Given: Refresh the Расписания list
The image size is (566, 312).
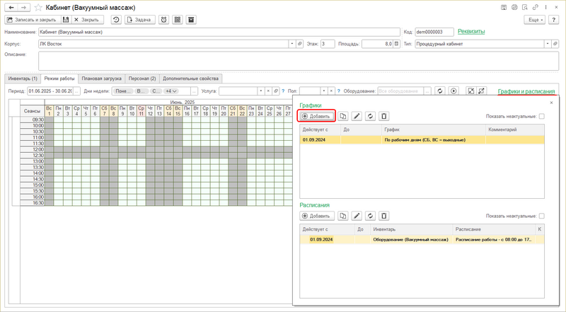Looking at the screenshot, I should [x=371, y=216].
